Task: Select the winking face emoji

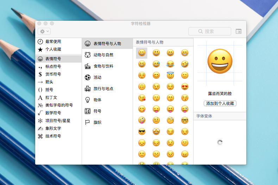Action: coord(156,87)
